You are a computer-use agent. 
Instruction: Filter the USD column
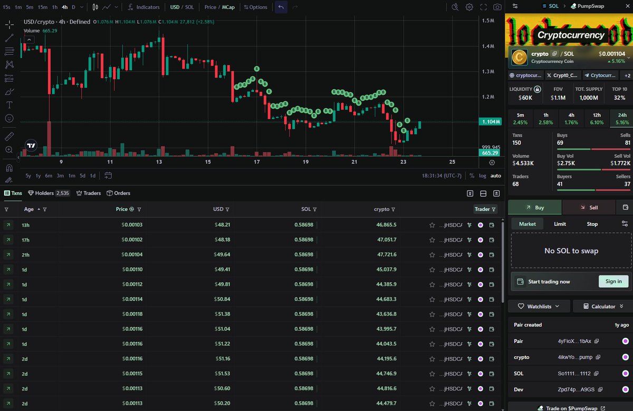point(228,209)
